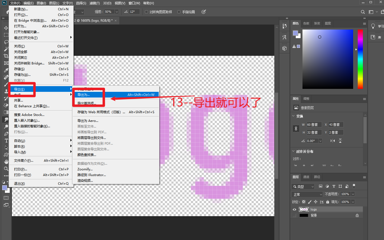Image resolution: width=384 pixels, height=240 pixels.
Task: Show the 背景 layer visibility box
Action: coord(294,215)
